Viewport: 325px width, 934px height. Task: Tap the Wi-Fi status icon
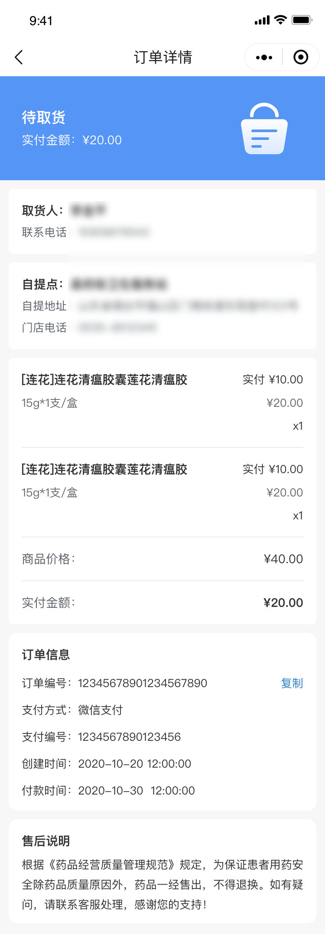[x=281, y=20]
